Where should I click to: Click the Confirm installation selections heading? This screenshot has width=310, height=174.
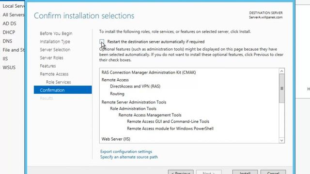click(84, 16)
